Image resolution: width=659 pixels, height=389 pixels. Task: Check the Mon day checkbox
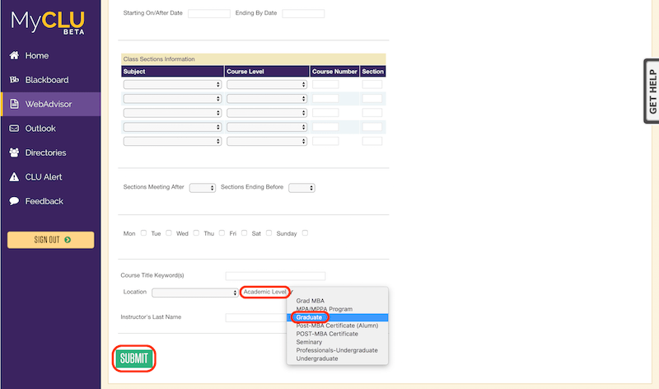143,233
